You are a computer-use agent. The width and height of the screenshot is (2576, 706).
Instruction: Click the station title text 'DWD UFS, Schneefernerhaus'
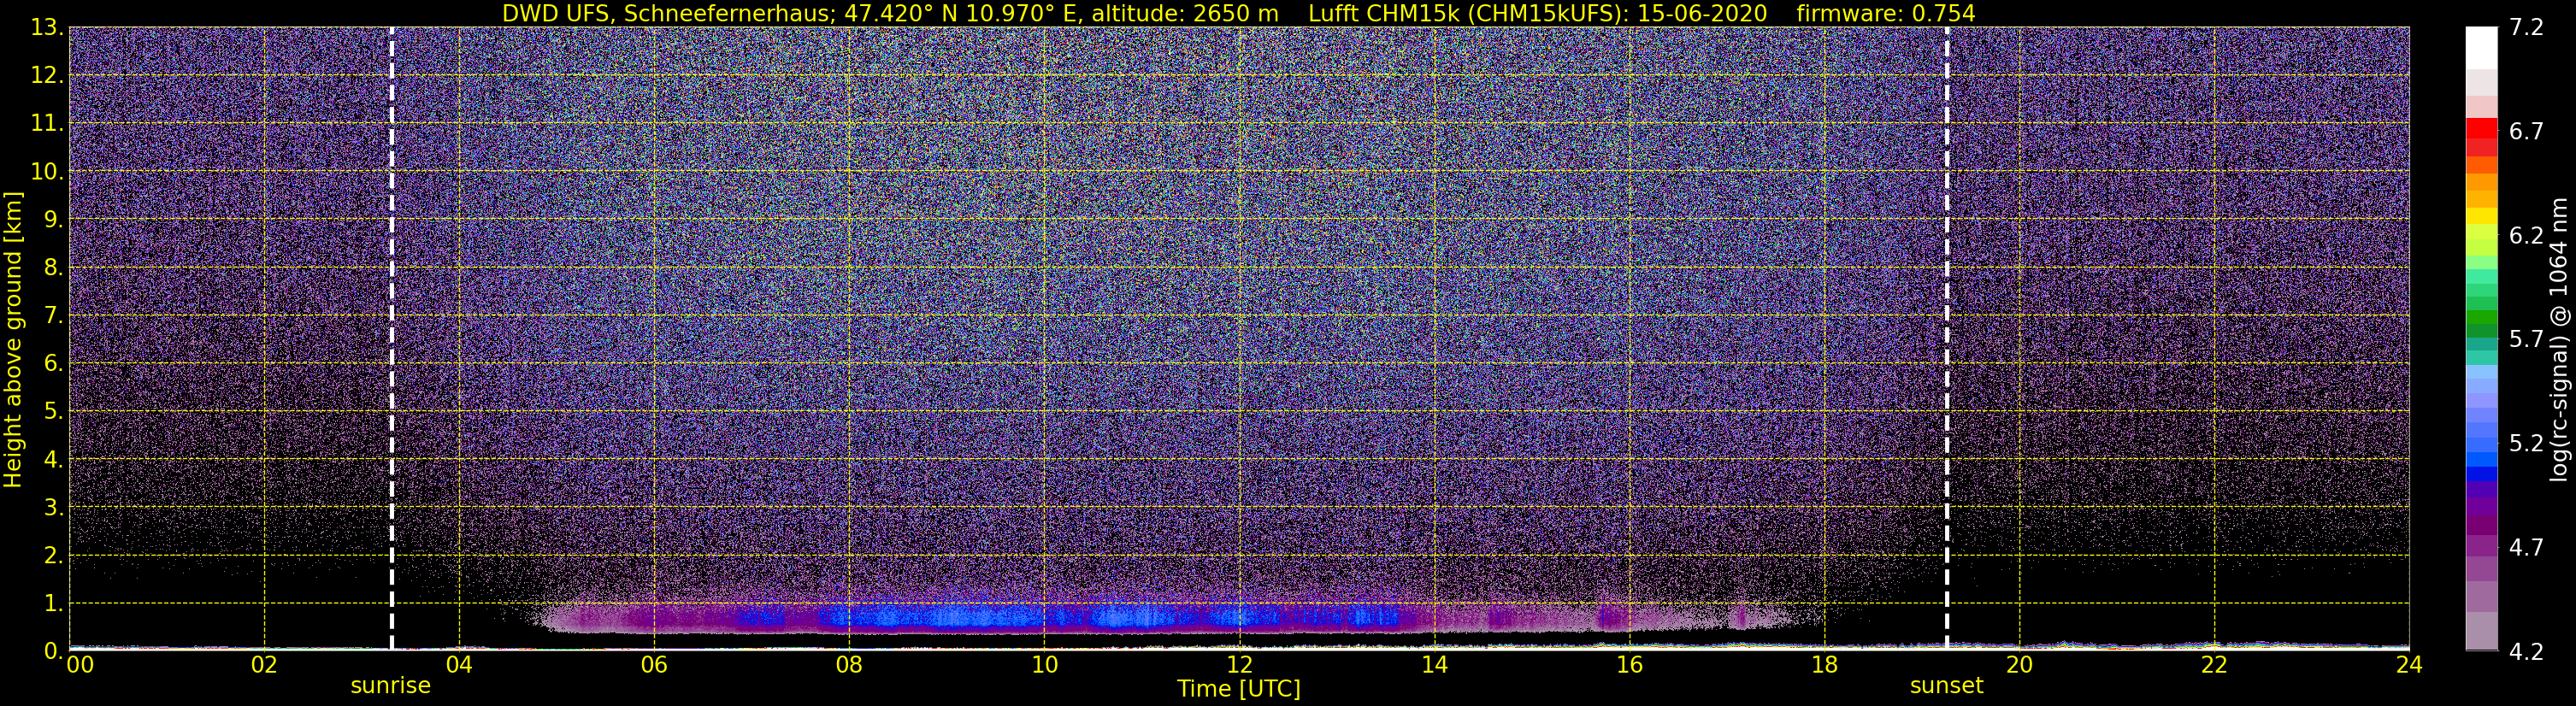pyautogui.click(x=669, y=13)
